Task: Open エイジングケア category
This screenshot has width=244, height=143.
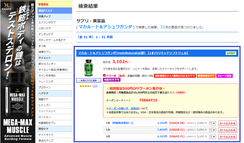Action: tap(55, 22)
